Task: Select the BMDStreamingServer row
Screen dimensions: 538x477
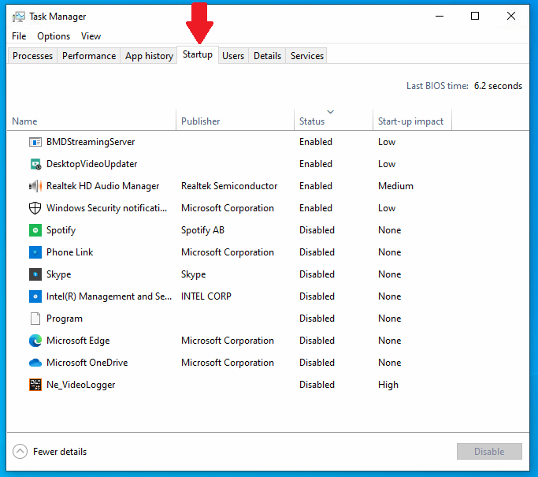Action: point(91,142)
